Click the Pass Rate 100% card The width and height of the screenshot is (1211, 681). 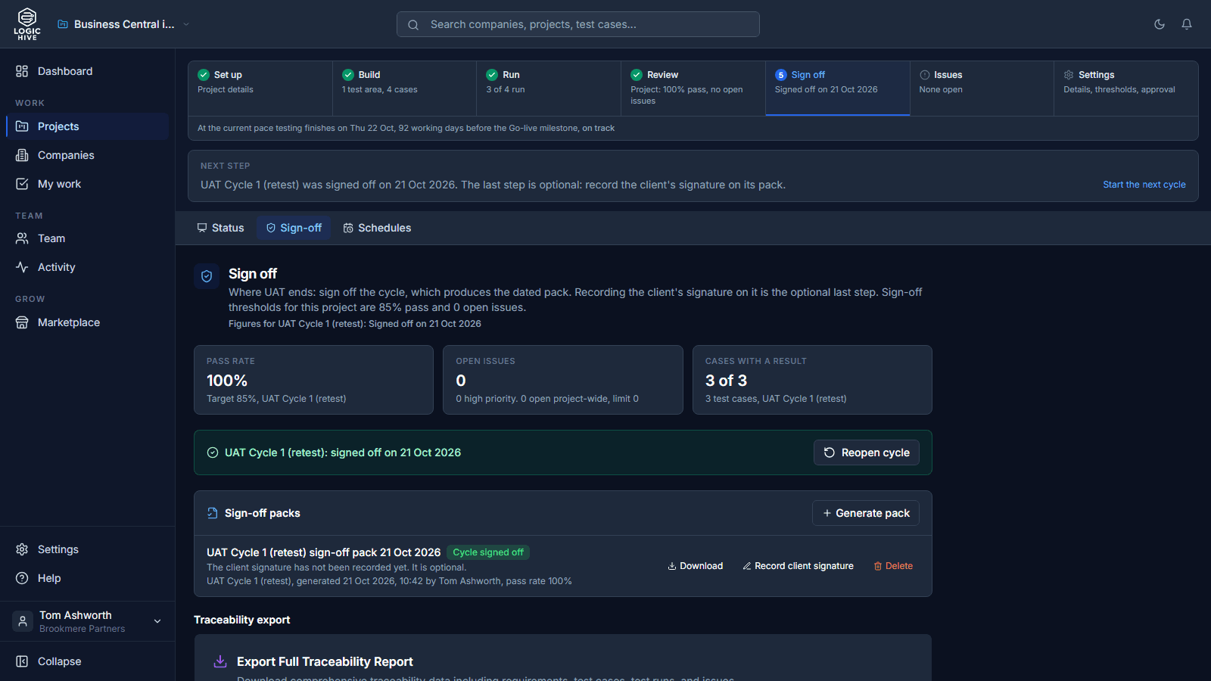point(313,380)
